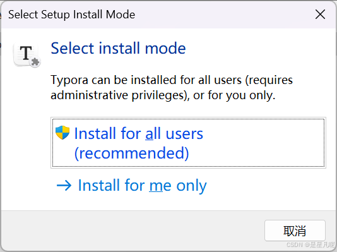Click the blue arrow before Install for me only
The image size is (337, 252).
(x=64, y=186)
